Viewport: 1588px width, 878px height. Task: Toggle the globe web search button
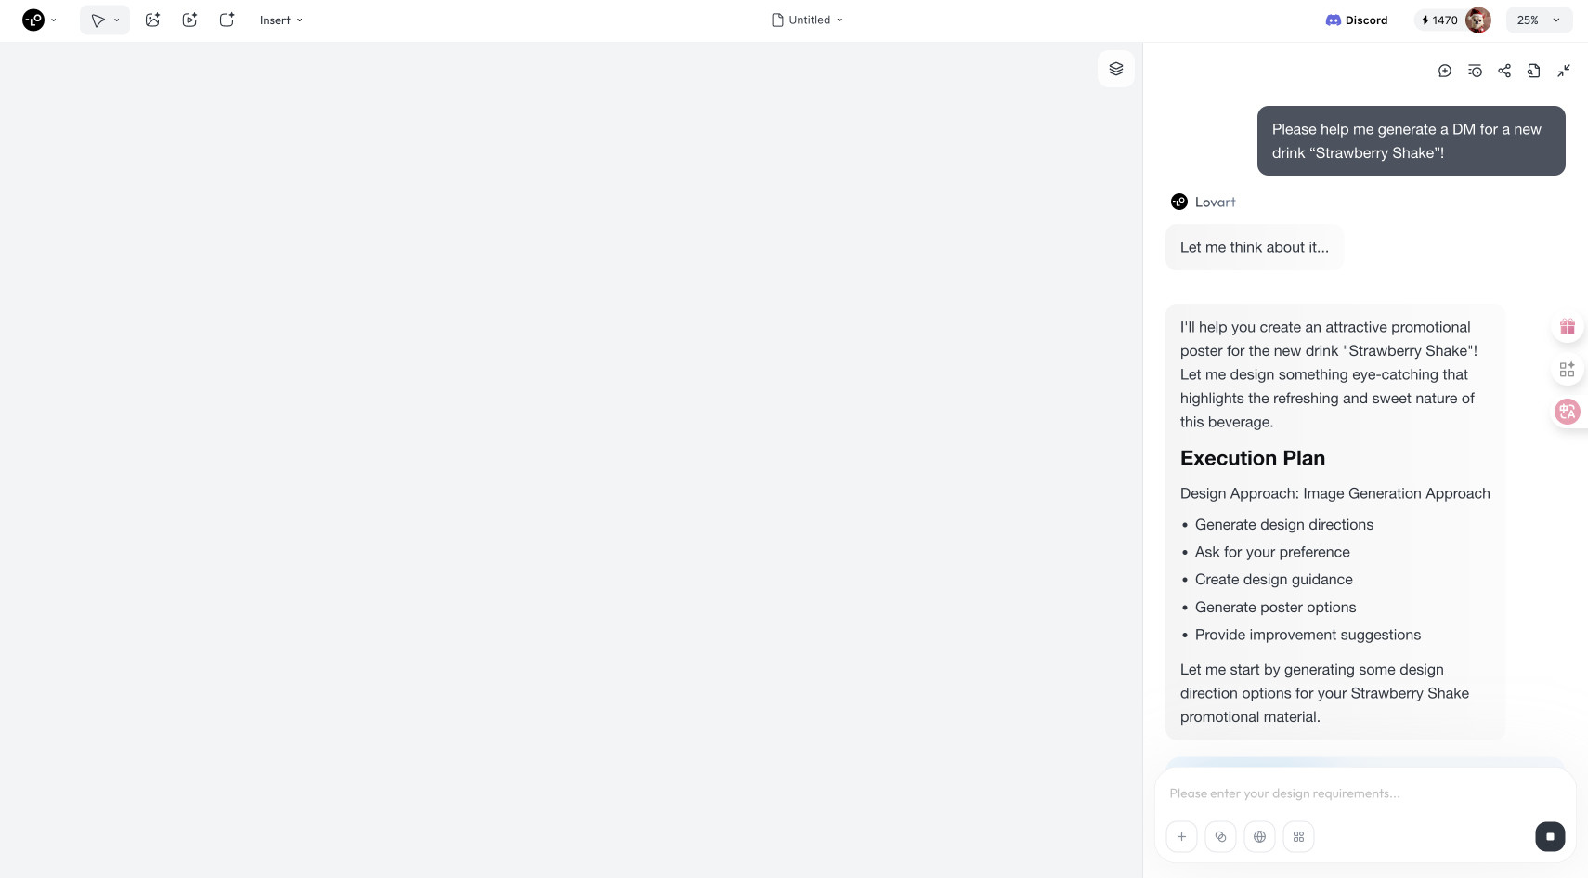(1259, 837)
